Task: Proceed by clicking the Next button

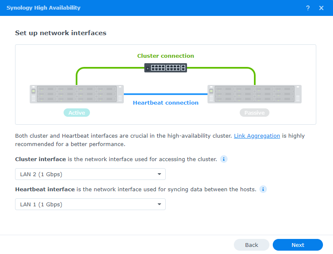Action: pyautogui.click(x=298, y=245)
